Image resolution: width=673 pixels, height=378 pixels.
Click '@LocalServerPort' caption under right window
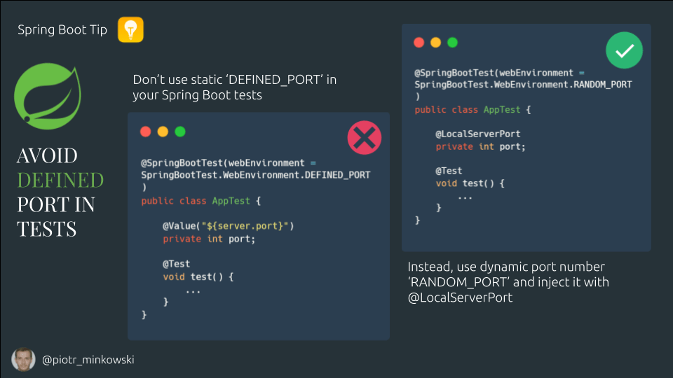(x=460, y=297)
